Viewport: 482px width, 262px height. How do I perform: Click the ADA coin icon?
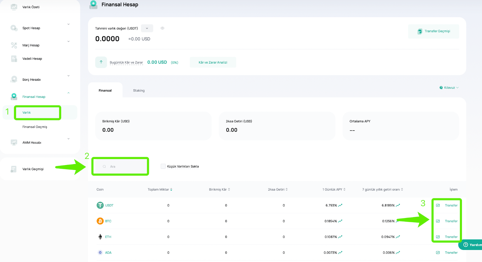pos(100,252)
